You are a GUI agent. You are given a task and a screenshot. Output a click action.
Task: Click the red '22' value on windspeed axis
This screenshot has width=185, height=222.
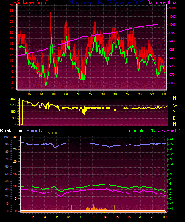(11, 27)
